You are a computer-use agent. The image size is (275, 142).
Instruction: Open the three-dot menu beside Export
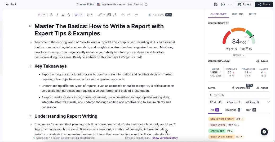click(230, 5)
